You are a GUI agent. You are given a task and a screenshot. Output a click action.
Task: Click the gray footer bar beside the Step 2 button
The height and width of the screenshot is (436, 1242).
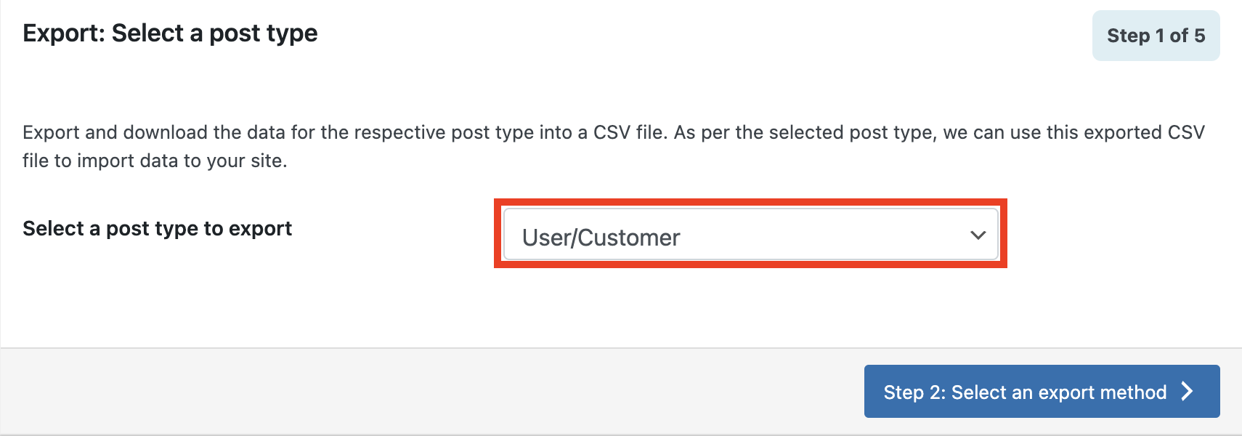pyautogui.click(x=432, y=392)
